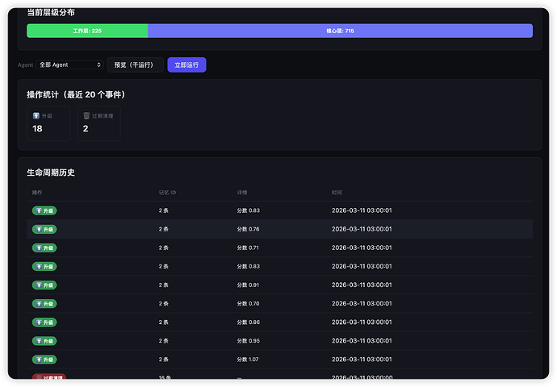557x387 pixels.
Task: Click the 预览（干运行） button
Action: 135,65
